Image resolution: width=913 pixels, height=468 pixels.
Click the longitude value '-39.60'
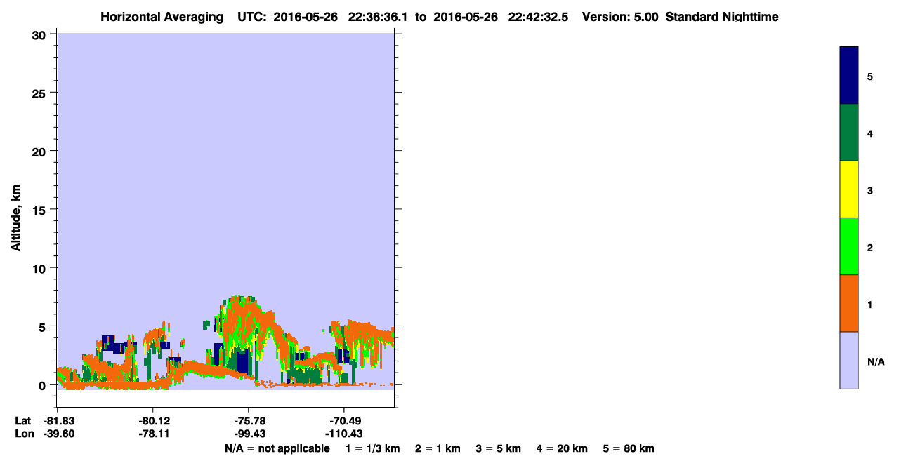58,434
